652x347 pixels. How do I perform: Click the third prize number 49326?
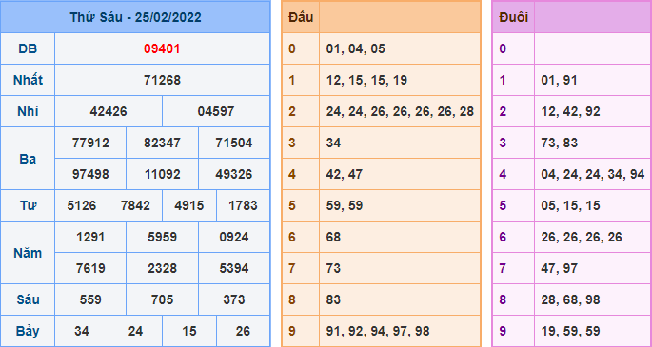pos(234,174)
